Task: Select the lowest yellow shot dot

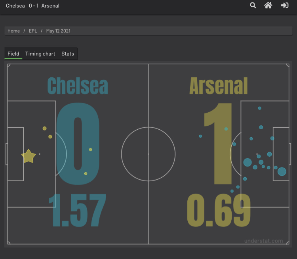Action: pyautogui.click(x=86, y=174)
